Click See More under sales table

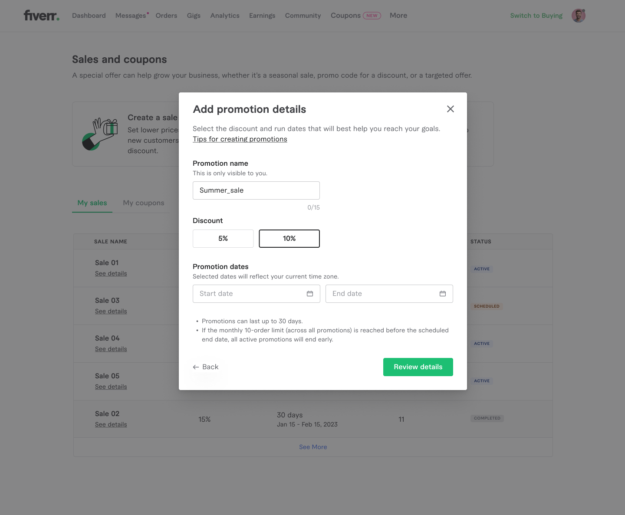tap(313, 447)
